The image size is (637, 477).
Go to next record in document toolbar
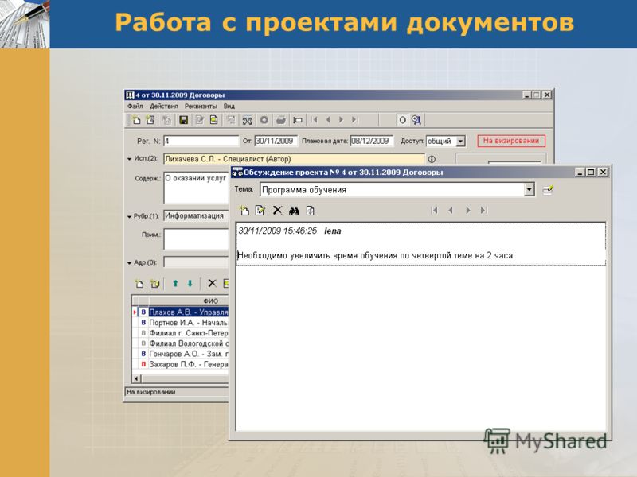pyautogui.click(x=342, y=120)
